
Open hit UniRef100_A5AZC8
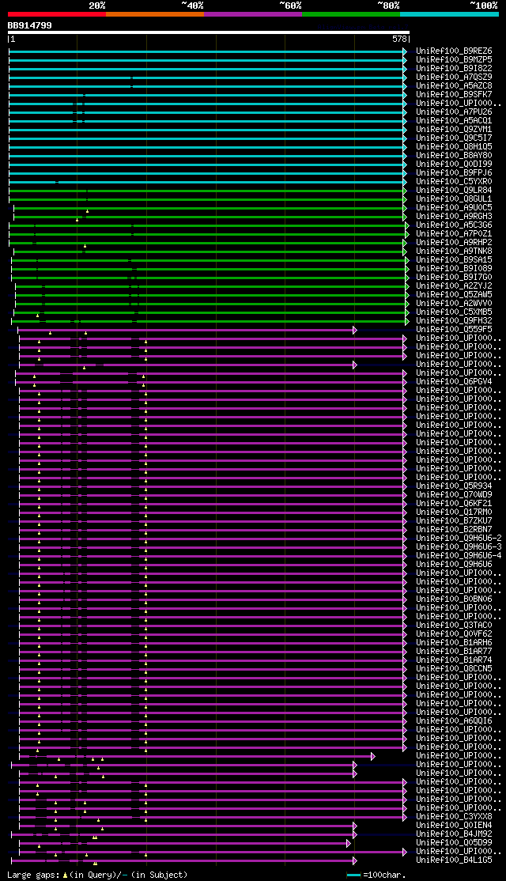(455, 86)
